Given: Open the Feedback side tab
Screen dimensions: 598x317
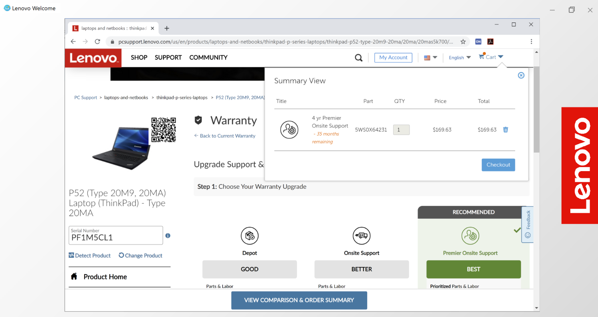Looking at the screenshot, I should click(x=527, y=224).
